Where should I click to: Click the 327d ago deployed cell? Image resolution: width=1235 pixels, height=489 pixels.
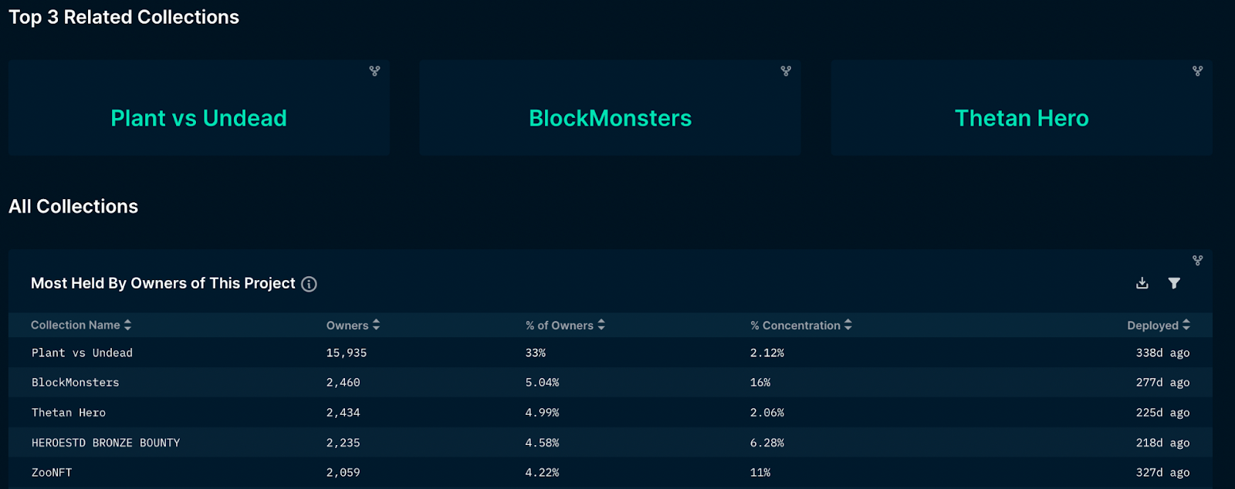click(1162, 472)
